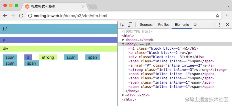Select the p class block--2 row
Image resolution: width=232 pixels, height=106 pixels.
(x=160, y=53)
